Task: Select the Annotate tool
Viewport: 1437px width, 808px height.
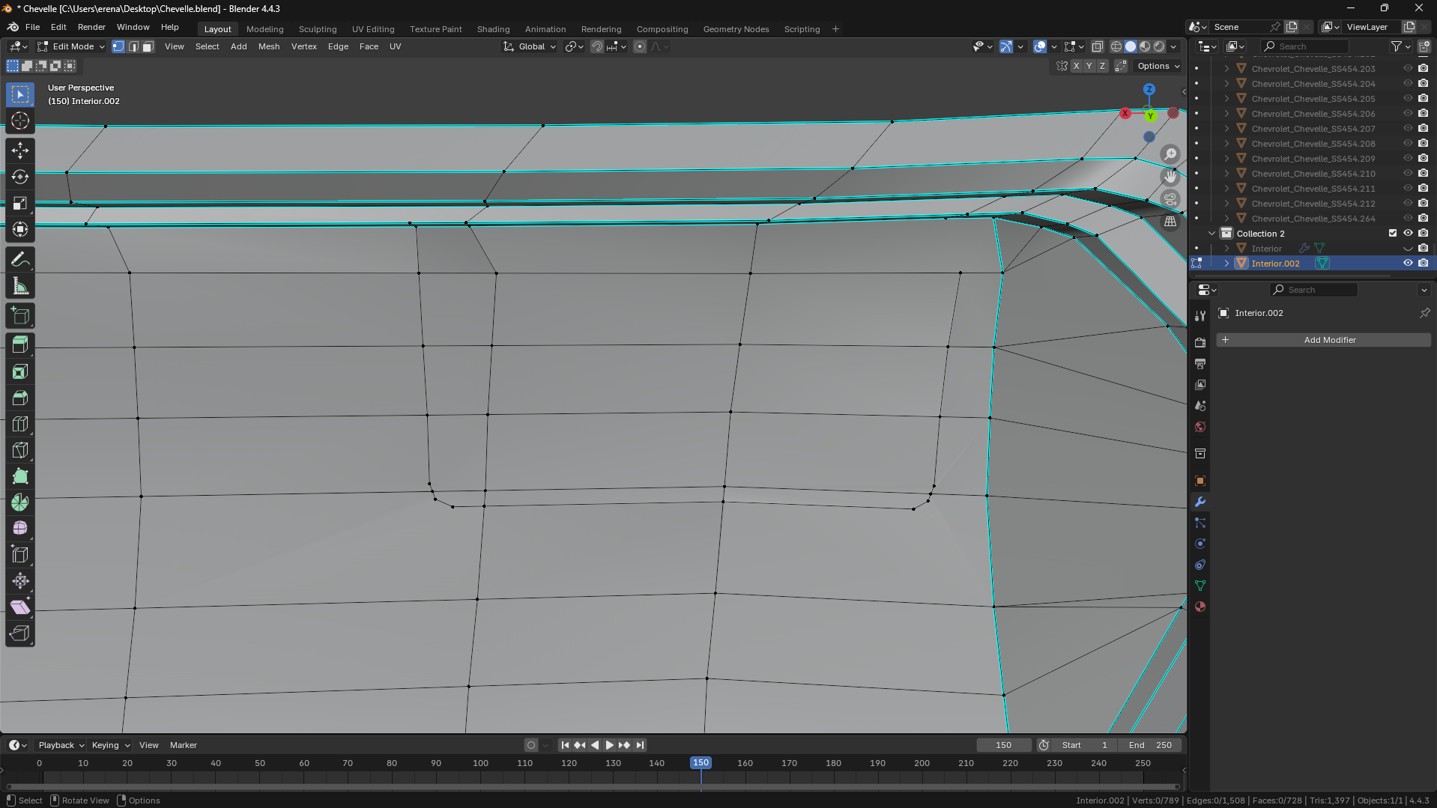Action: coord(20,260)
